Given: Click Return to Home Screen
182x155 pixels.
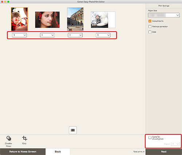Looking at the screenshot, I should 23,152.
